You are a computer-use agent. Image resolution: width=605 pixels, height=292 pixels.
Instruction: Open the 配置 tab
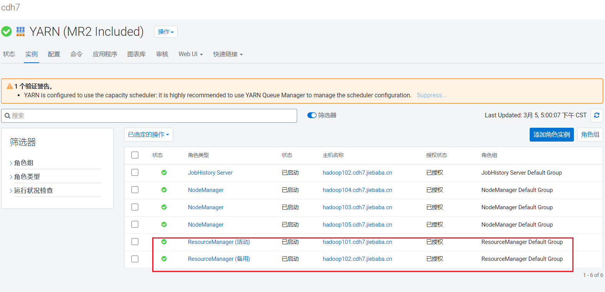pos(54,54)
